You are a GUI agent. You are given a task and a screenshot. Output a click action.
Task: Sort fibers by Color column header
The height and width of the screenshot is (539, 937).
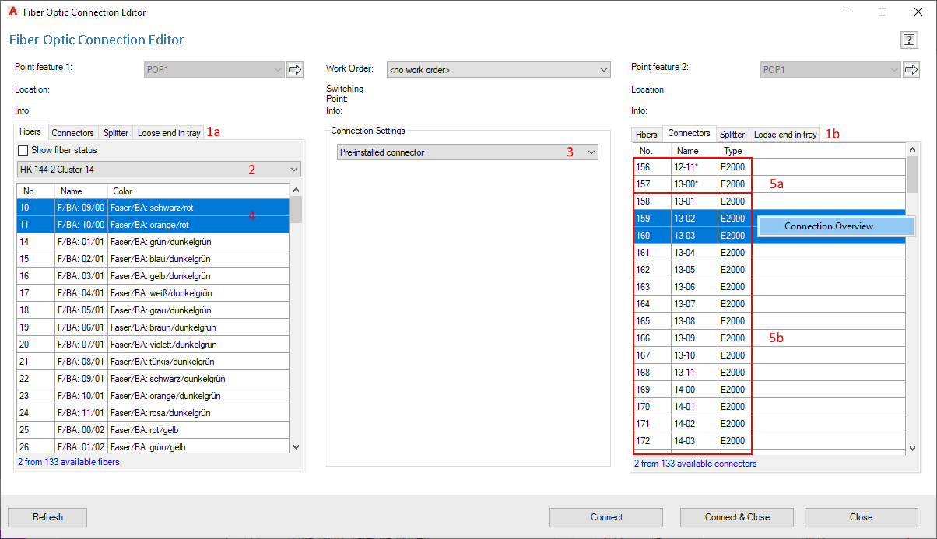[198, 191]
